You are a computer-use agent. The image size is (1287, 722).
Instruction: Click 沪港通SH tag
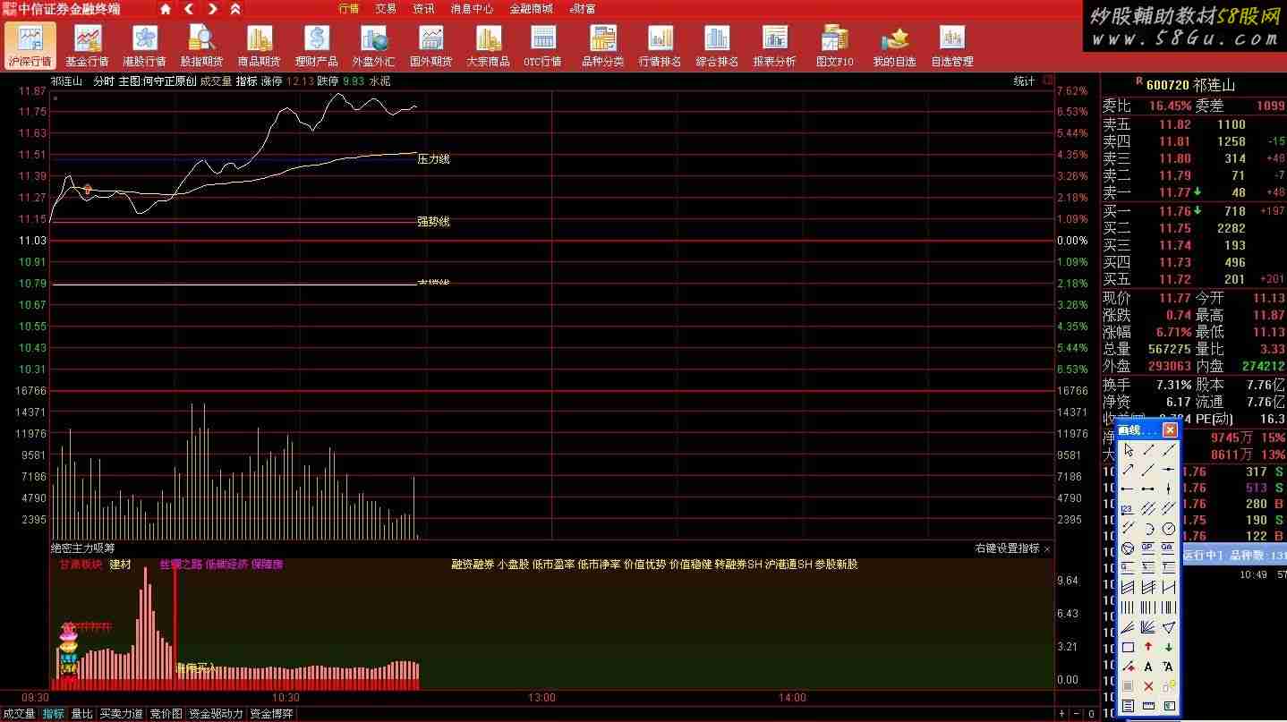click(788, 565)
